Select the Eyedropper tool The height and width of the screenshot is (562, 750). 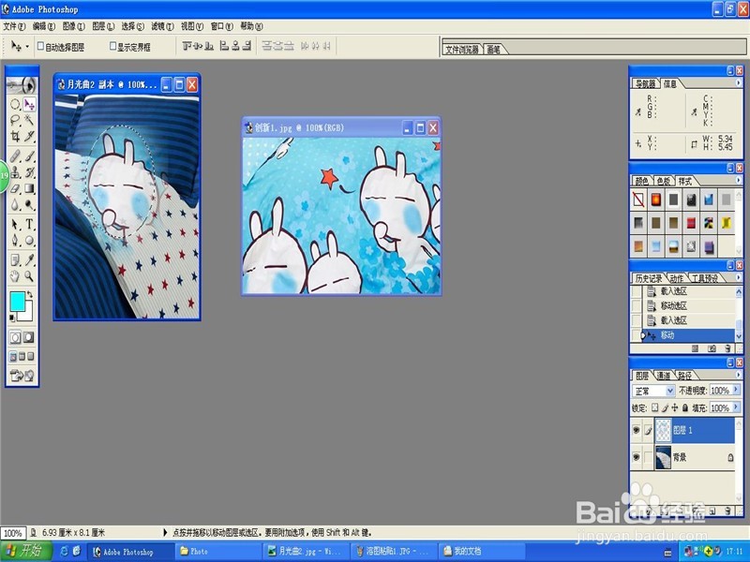[x=29, y=259]
